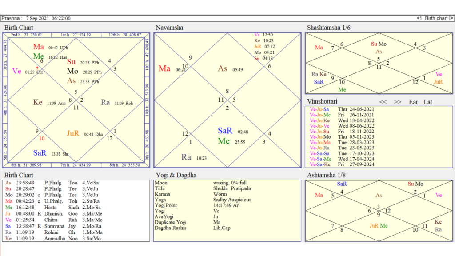Screen dimensions: 455x256
Task: Click the Yogi Point '14:17:49 Ari' row
Action: point(197,205)
